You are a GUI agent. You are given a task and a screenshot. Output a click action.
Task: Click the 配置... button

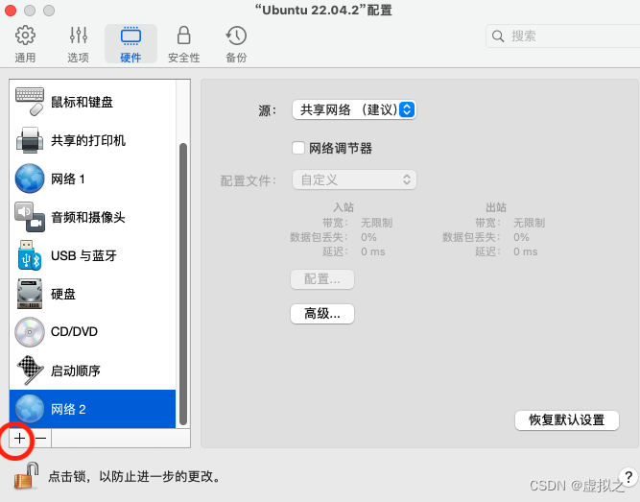click(x=322, y=279)
